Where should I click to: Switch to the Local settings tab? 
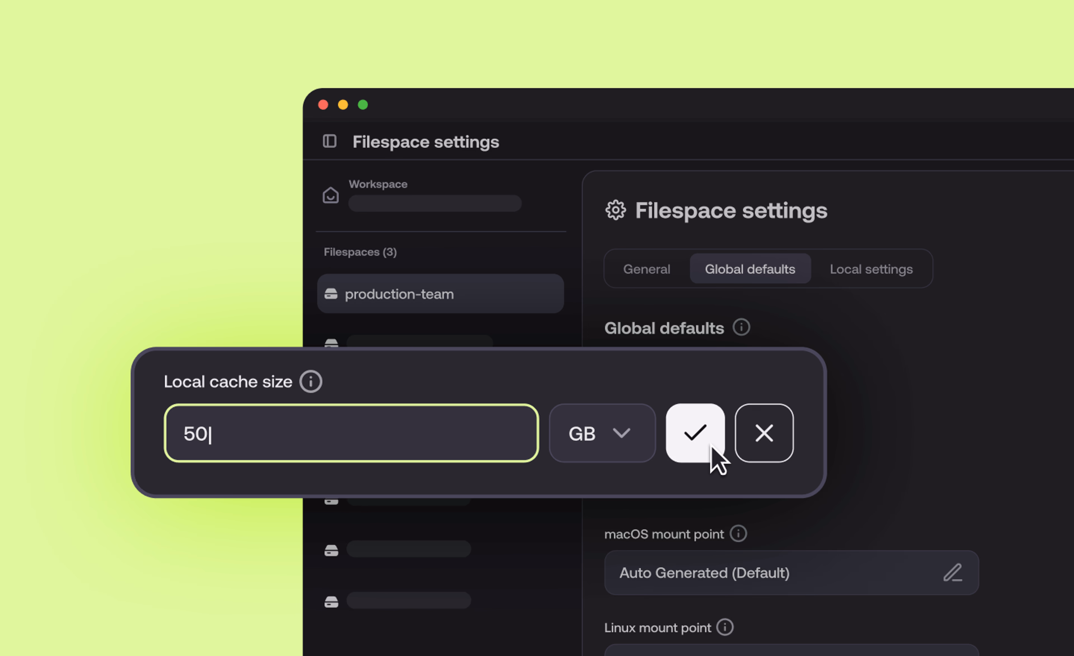point(871,269)
